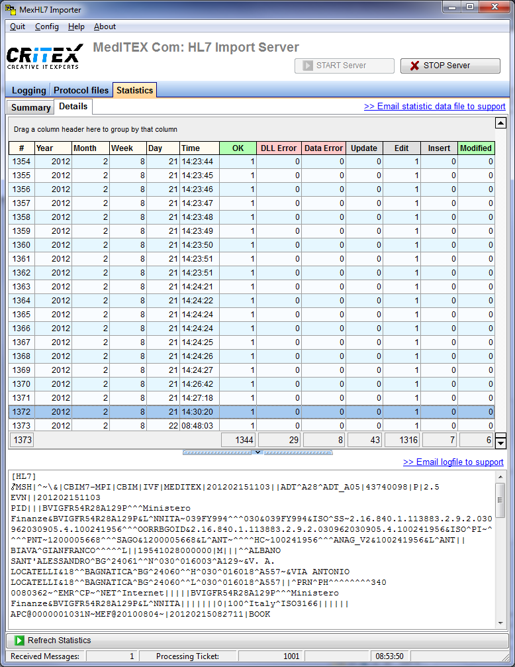
Task: Open the About menu
Action: click(105, 26)
